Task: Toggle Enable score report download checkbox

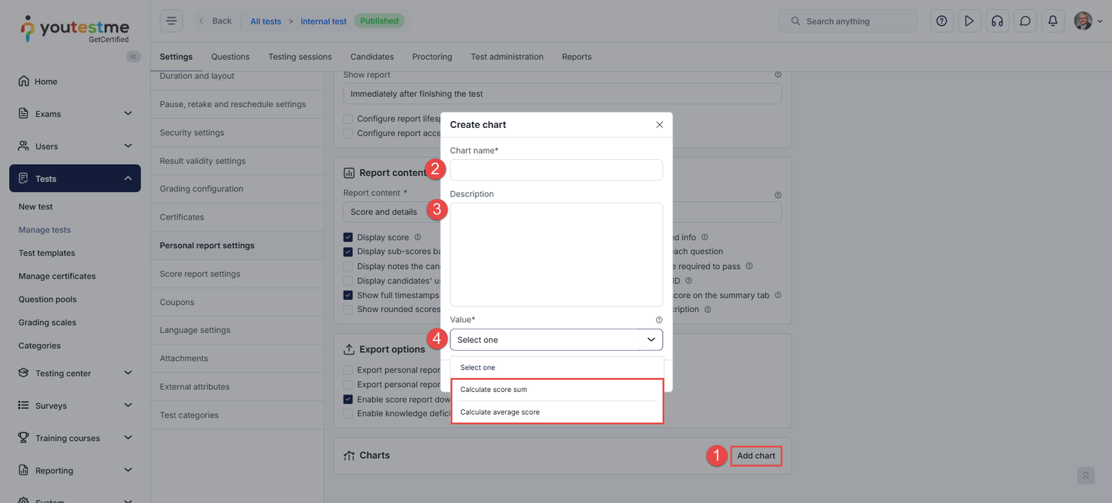Action: coord(348,399)
